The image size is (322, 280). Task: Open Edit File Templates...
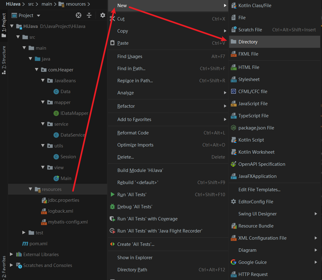(x=274, y=190)
